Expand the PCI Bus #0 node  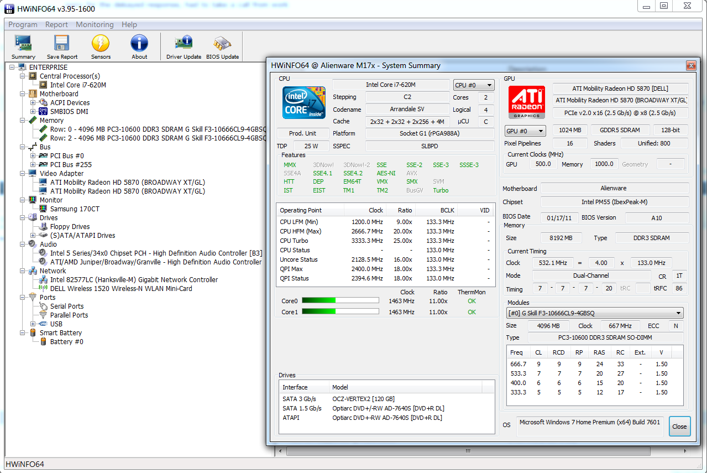tap(33, 155)
